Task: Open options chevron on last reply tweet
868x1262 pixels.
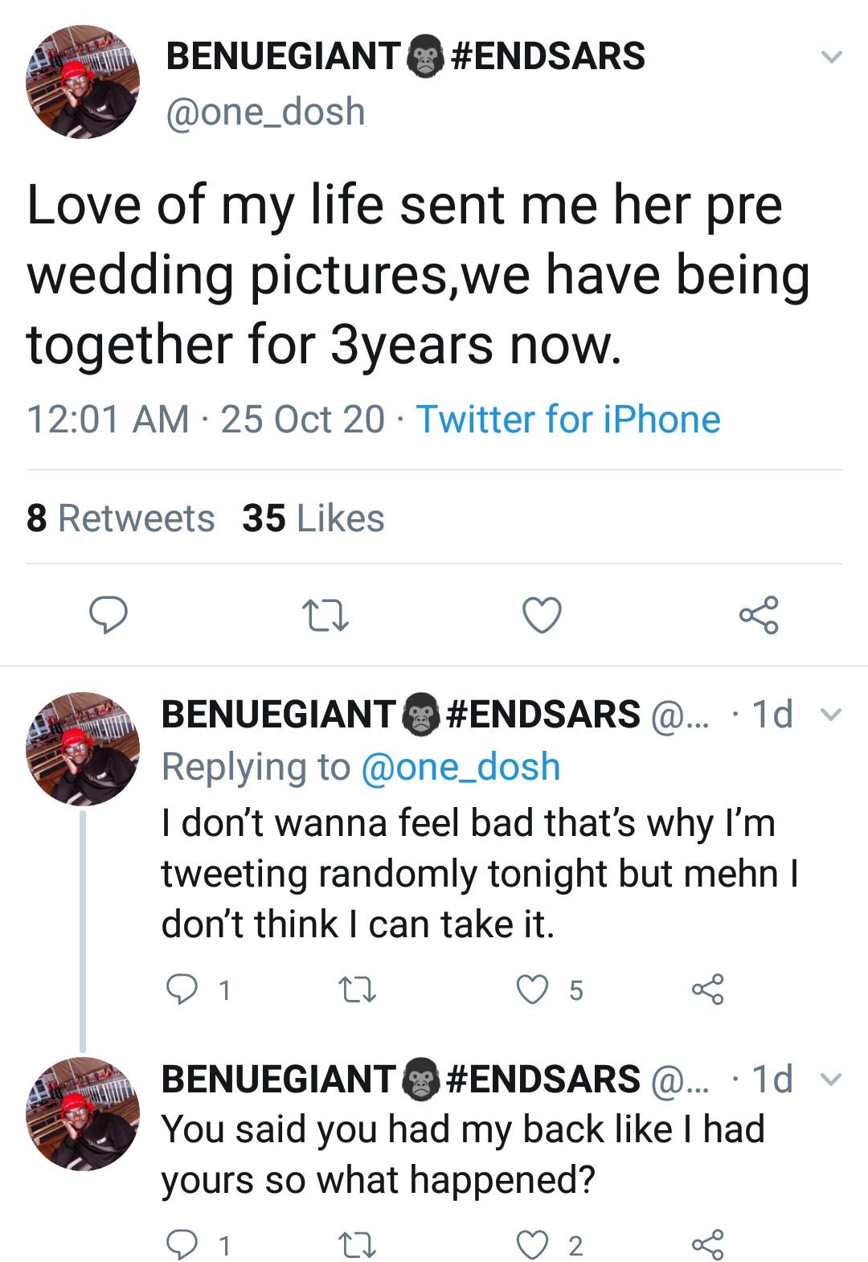Action: click(833, 1079)
